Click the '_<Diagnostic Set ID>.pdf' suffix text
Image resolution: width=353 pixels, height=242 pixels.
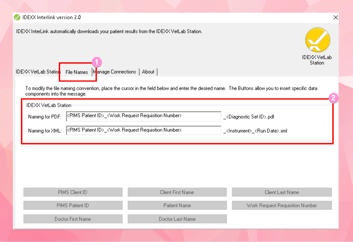(249, 117)
